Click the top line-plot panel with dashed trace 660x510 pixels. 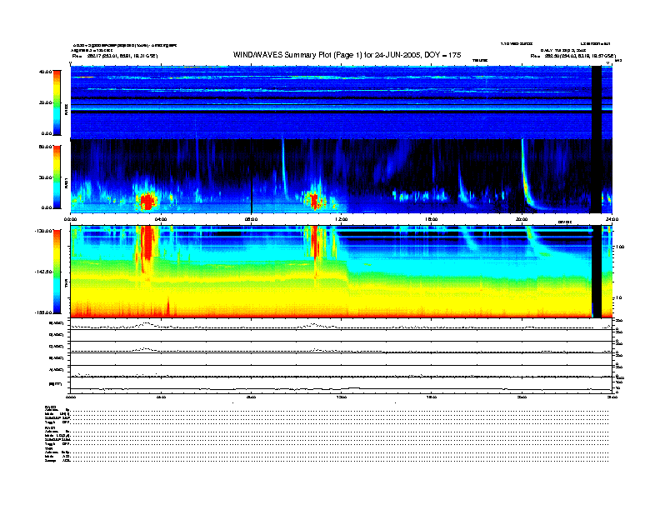tap(341, 324)
